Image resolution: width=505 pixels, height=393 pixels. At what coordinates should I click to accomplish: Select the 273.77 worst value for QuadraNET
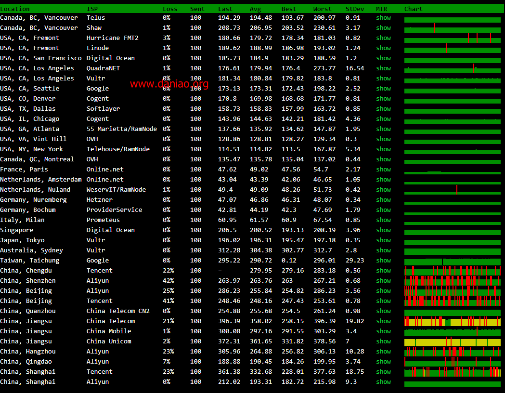coord(324,68)
